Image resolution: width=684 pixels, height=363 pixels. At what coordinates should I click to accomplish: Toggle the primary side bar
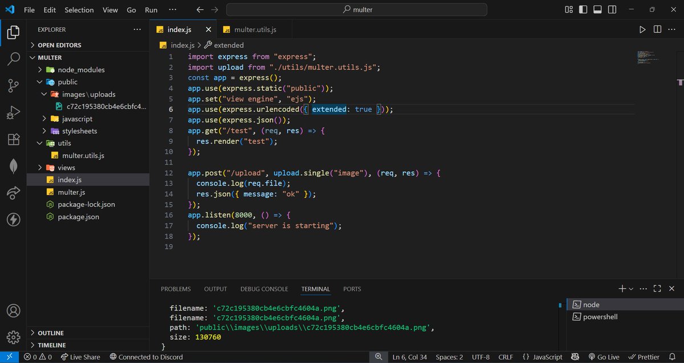coord(583,10)
